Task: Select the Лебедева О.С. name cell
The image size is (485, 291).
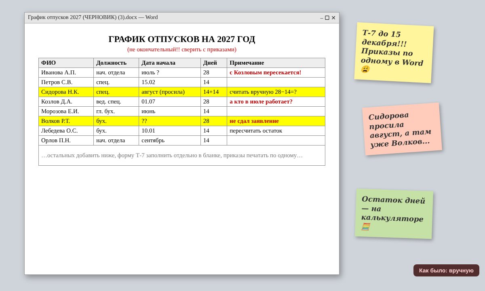Action: [x=66, y=131]
